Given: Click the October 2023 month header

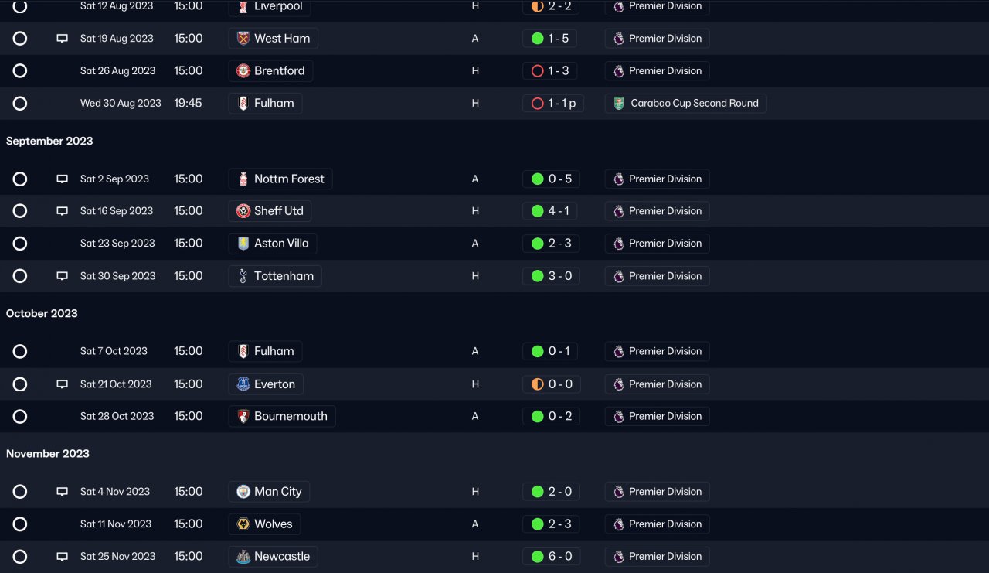Looking at the screenshot, I should 42,314.
